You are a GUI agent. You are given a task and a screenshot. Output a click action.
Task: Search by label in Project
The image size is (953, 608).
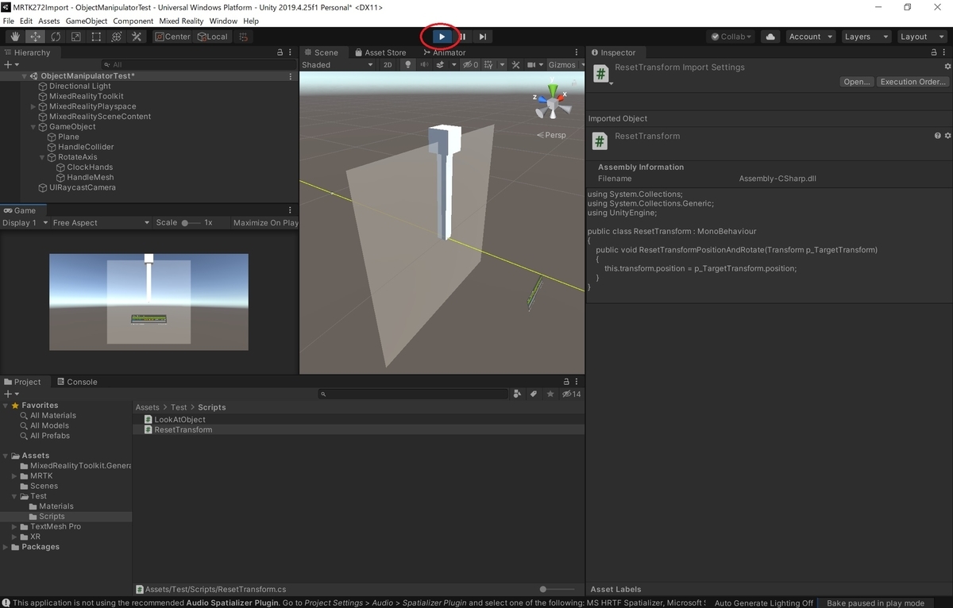tap(534, 394)
